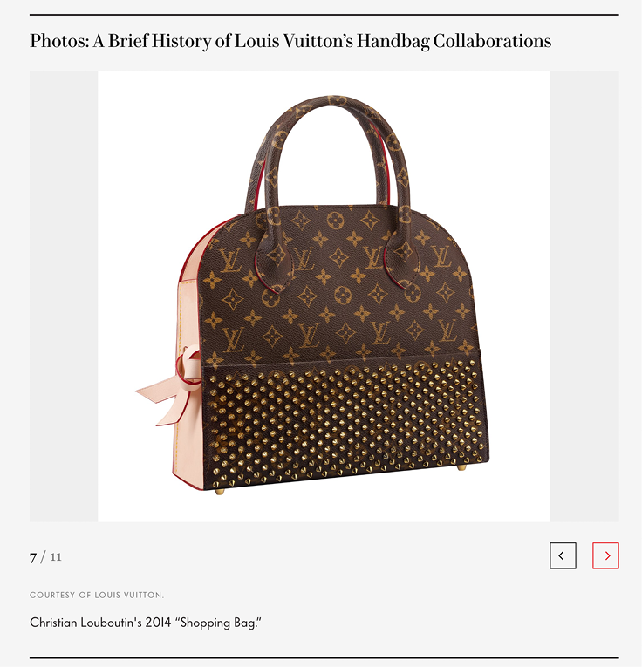The width and height of the screenshot is (642, 667).
Task: Select the Christian Louboutin Shopping Bag caption
Action: tap(146, 623)
